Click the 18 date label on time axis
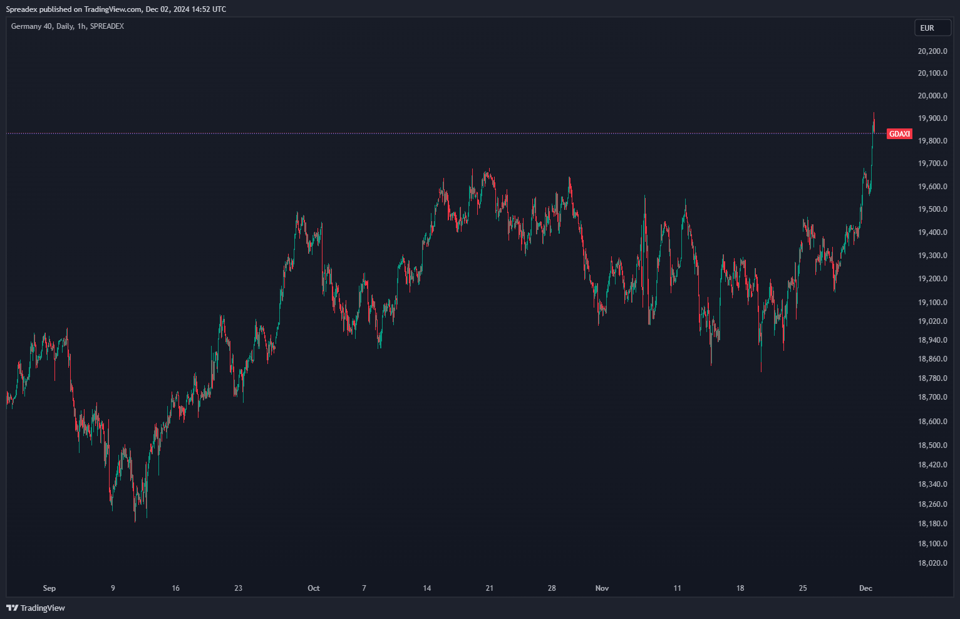 740,588
